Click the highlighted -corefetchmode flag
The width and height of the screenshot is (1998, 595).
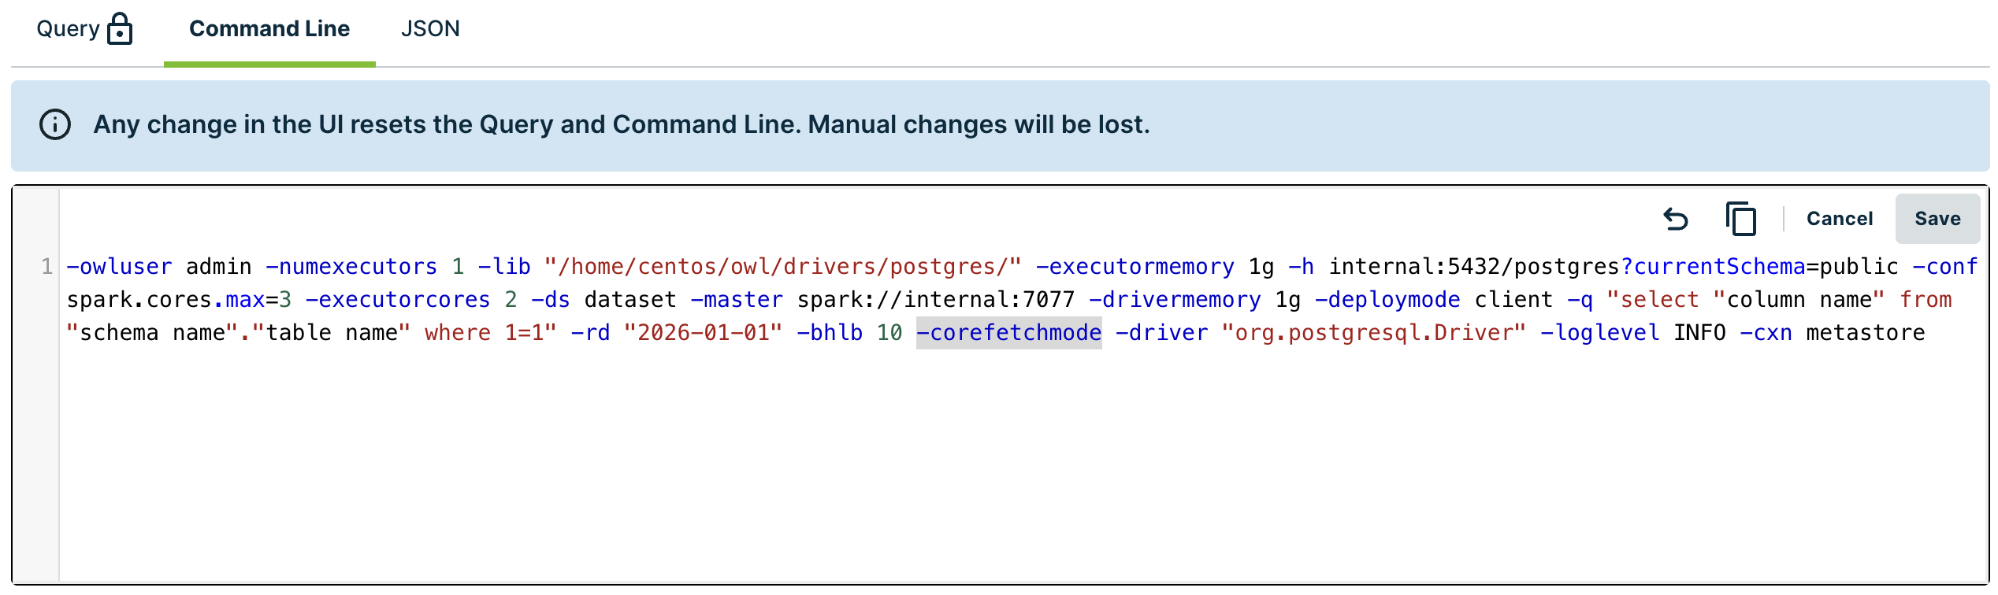[x=1008, y=333]
